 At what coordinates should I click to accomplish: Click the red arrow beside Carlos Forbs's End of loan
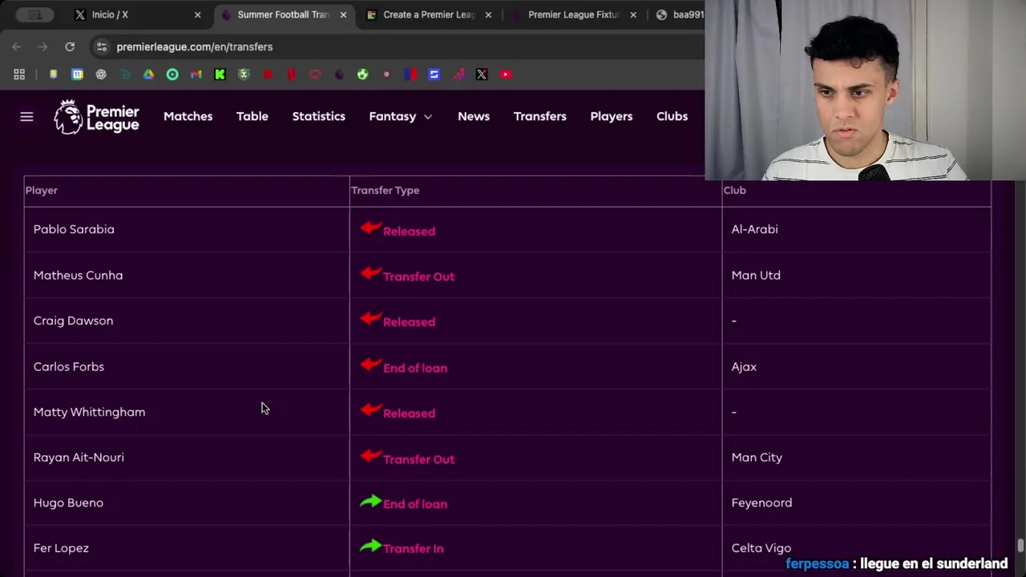(370, 365)
